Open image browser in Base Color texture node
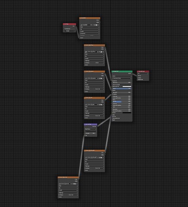188x207 pixels. pyautogui.click(x=86, y=52)
